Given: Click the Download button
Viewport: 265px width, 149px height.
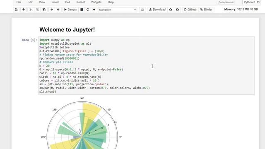Looking at the screenshot, I should pyautogui.click(x=157, y=10).
